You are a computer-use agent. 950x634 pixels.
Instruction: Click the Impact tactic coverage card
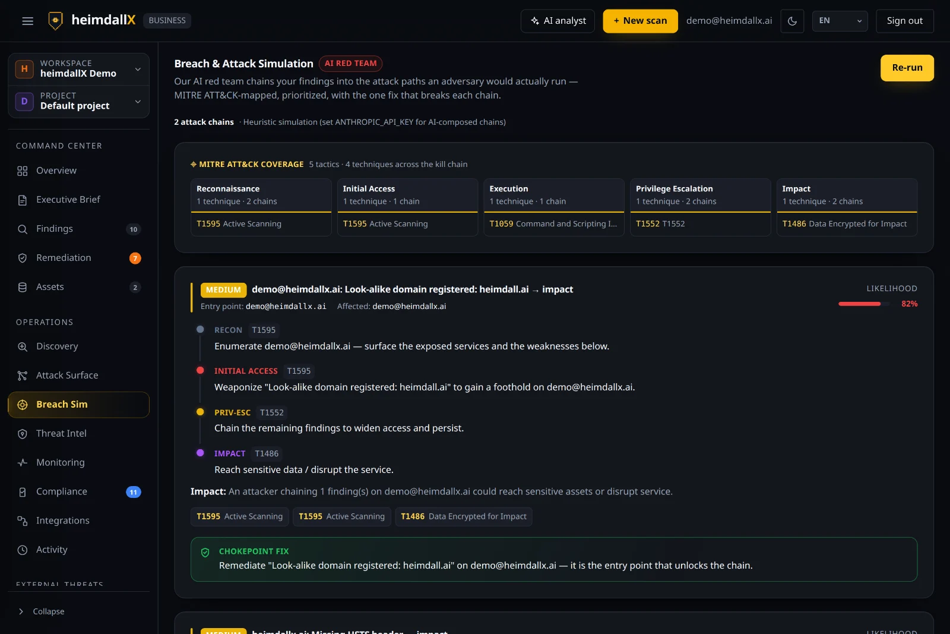[847, 207]
